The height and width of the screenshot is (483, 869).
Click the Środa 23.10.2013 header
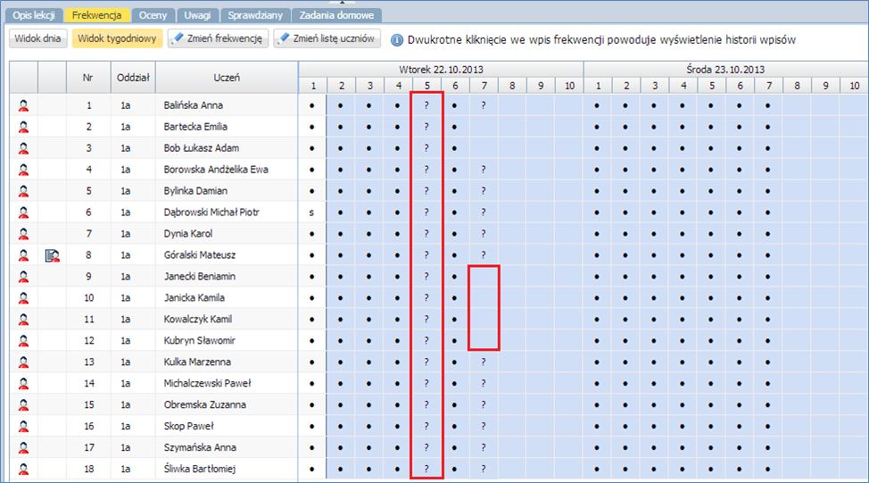pos(725,70)
